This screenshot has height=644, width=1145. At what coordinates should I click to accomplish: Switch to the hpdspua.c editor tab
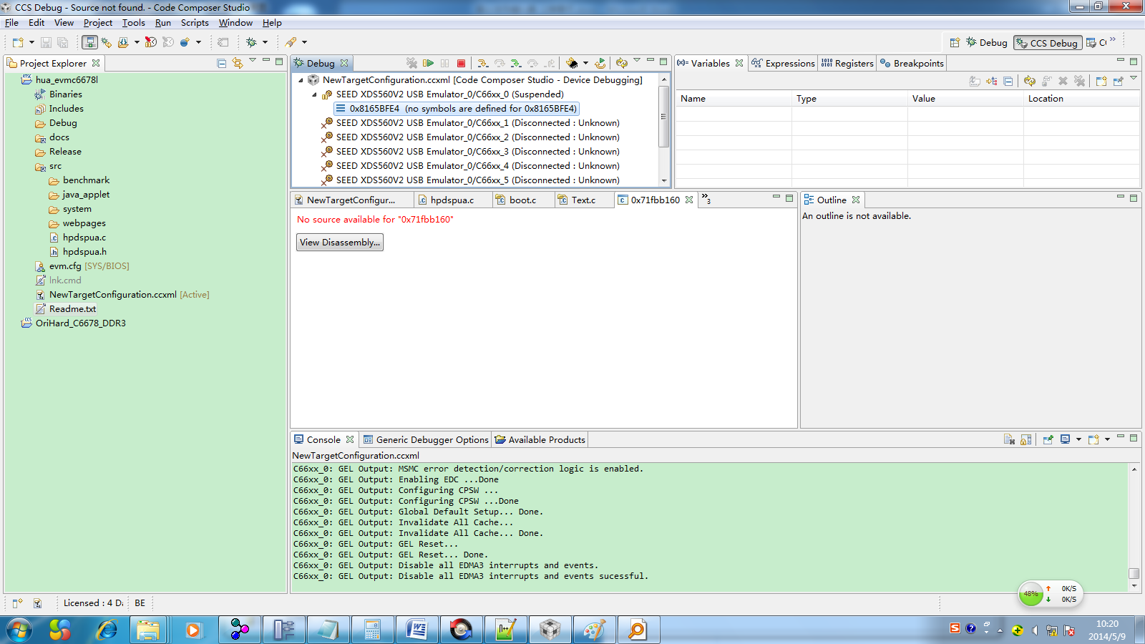(x=452, y=200)
